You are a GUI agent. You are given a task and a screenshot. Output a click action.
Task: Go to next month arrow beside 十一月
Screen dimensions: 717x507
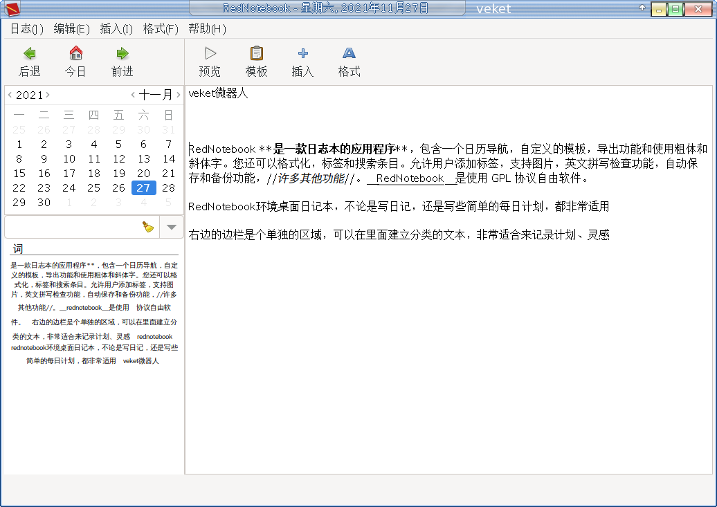coord(179,95)
